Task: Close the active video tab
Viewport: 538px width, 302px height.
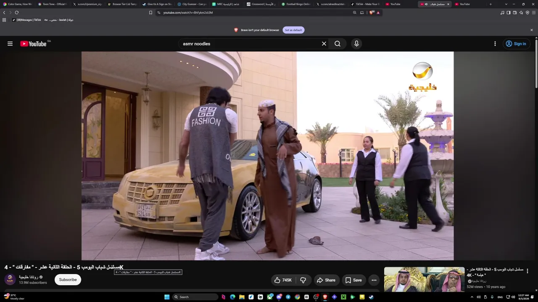Action: [x=448, y=4]
